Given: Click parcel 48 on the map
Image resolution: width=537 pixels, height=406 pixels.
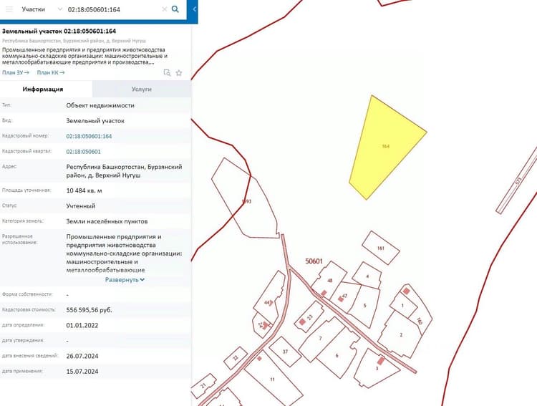Looking at the screenshot, I should pos(330,281).
